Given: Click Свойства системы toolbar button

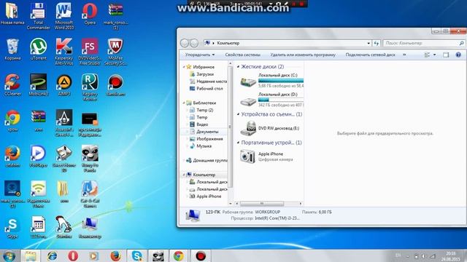Looking at the screenshot, I should 243,55.
